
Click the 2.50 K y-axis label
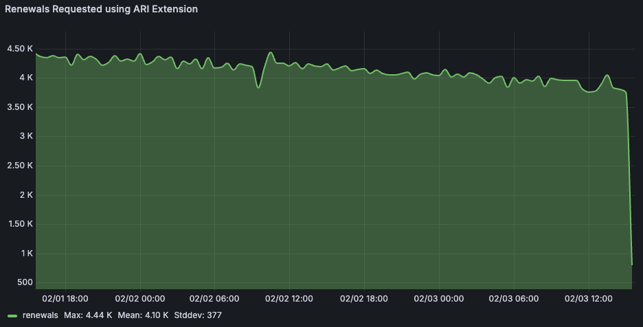[x=19, y=166]
